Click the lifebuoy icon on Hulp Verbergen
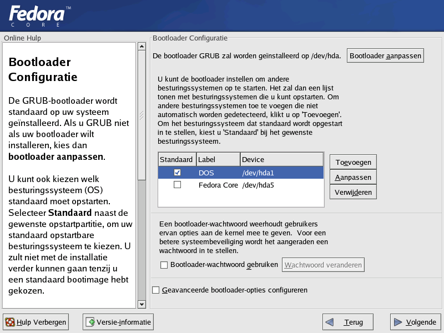444x333 pixels. [10, 322]
